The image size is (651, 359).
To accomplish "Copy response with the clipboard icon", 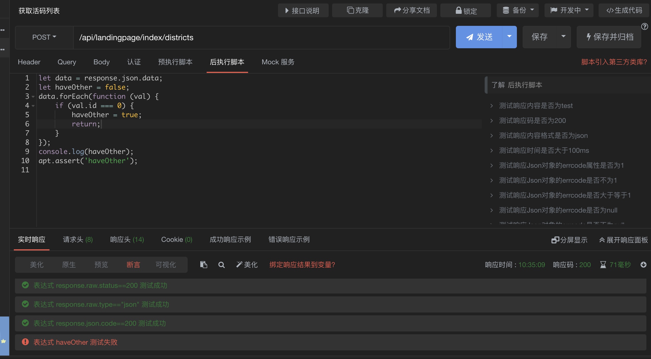I will [x=204, y=265].
